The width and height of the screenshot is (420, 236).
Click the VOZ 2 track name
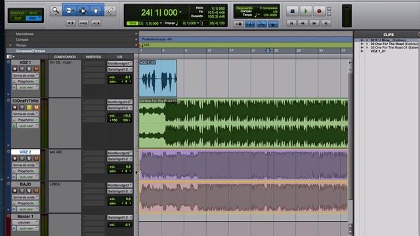pyautogui.click(x=26, y=152)
